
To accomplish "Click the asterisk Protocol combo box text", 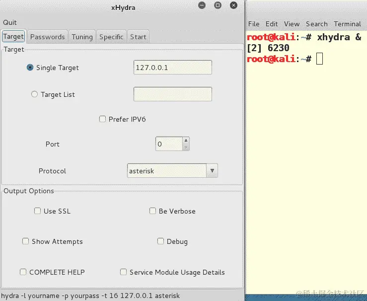I will click(167, 171).
